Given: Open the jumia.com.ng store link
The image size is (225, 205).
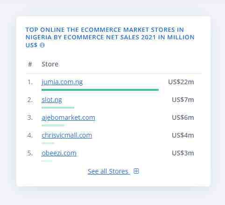Looking at the screenshot, I should (x=62, y=82).
